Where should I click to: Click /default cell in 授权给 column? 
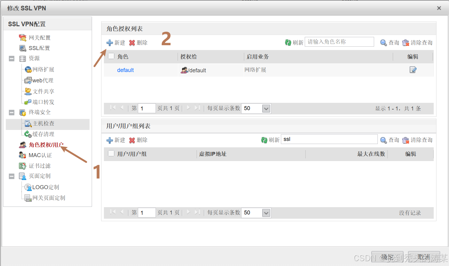(x=193, y=70)
